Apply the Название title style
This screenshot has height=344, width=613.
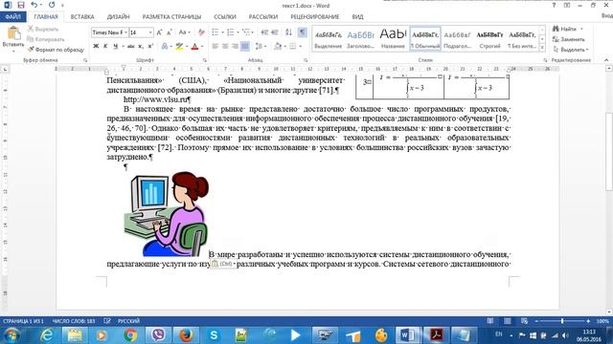[393, 38]
